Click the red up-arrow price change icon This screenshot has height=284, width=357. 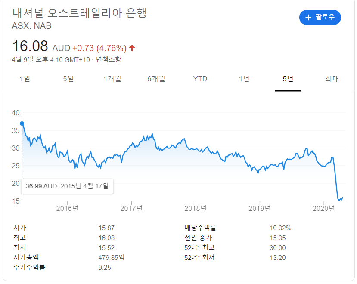pos(132,48)
